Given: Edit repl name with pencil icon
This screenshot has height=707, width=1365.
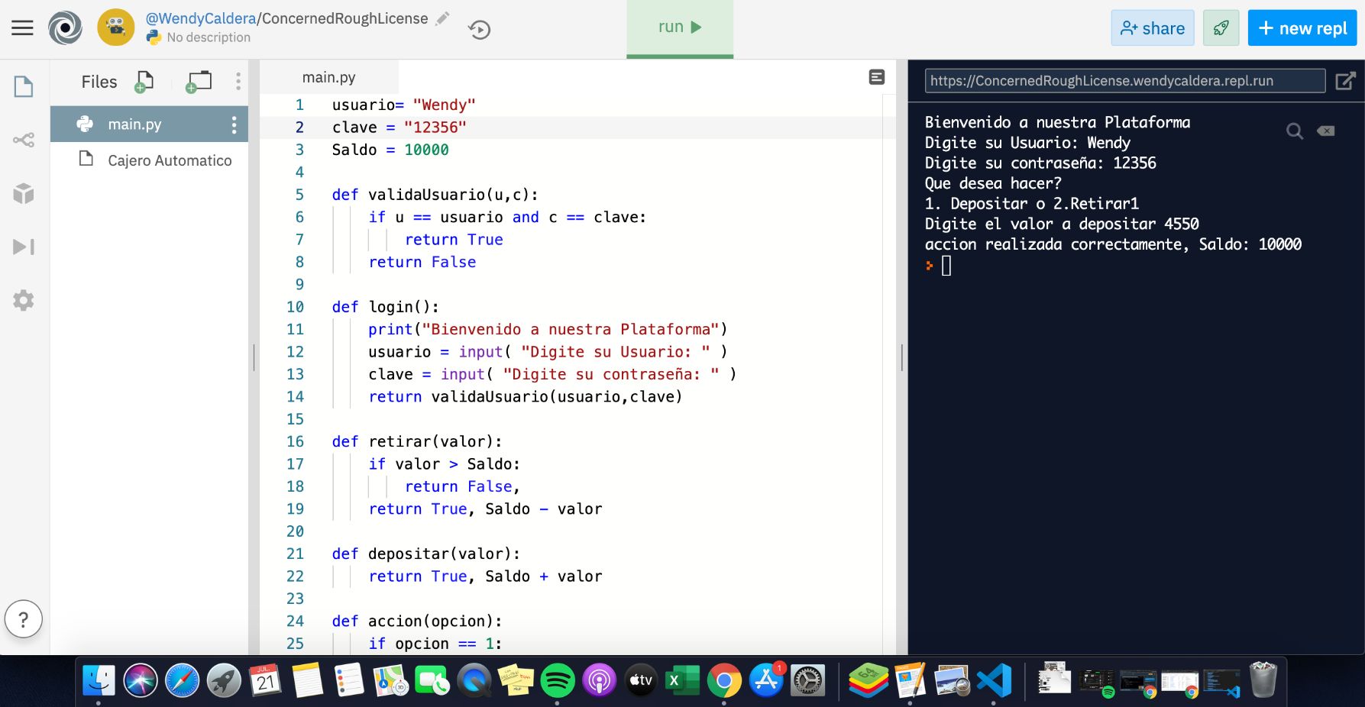Looking at the screenshot, I should [442, 19].
